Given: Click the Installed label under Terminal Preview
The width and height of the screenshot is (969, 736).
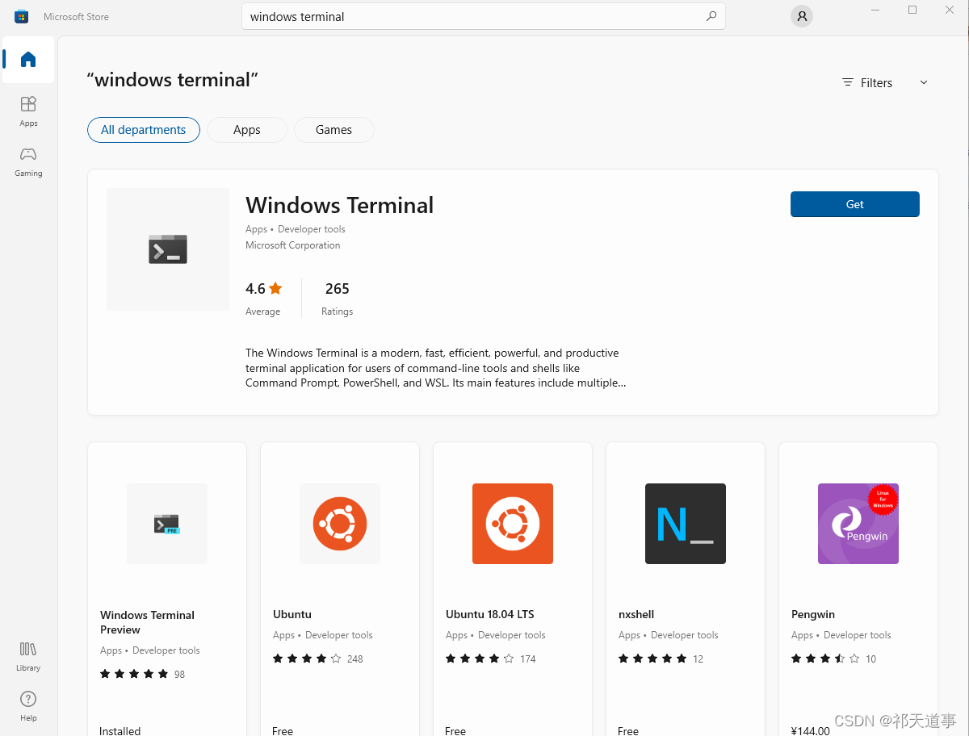Looking at the screenshot, I should pyautogui.click(x=120, y=730).
